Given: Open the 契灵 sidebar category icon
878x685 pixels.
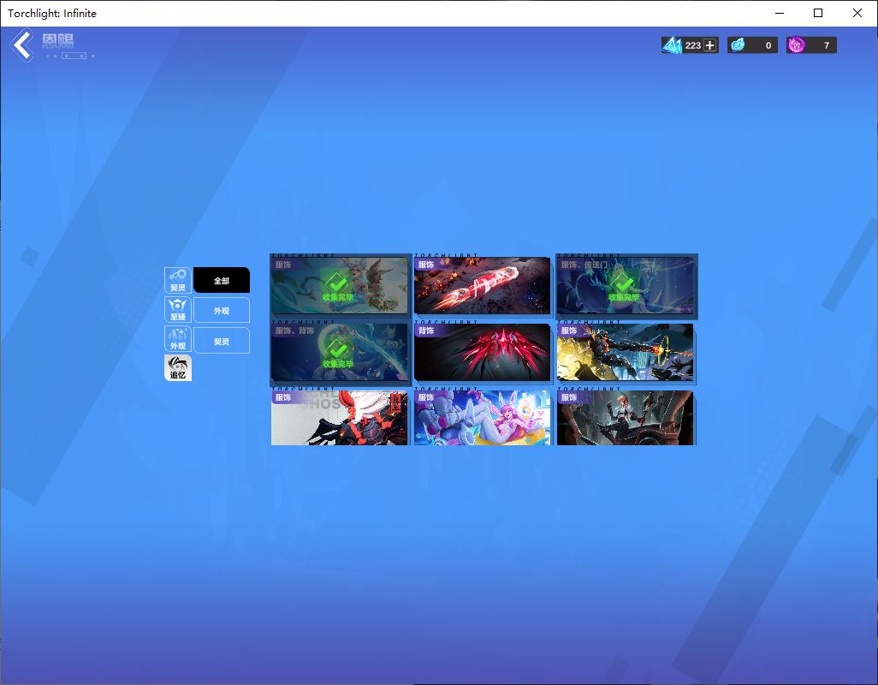Looking at the screenshot, I should click(178, 280).
